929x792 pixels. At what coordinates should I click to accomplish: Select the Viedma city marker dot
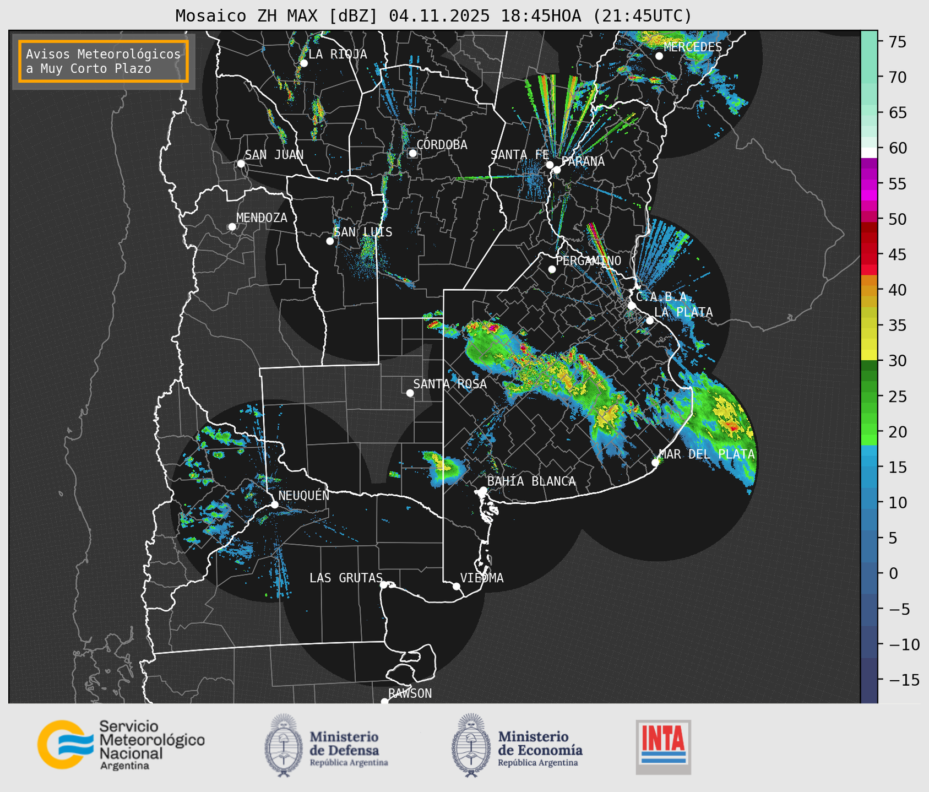point(456,586)
